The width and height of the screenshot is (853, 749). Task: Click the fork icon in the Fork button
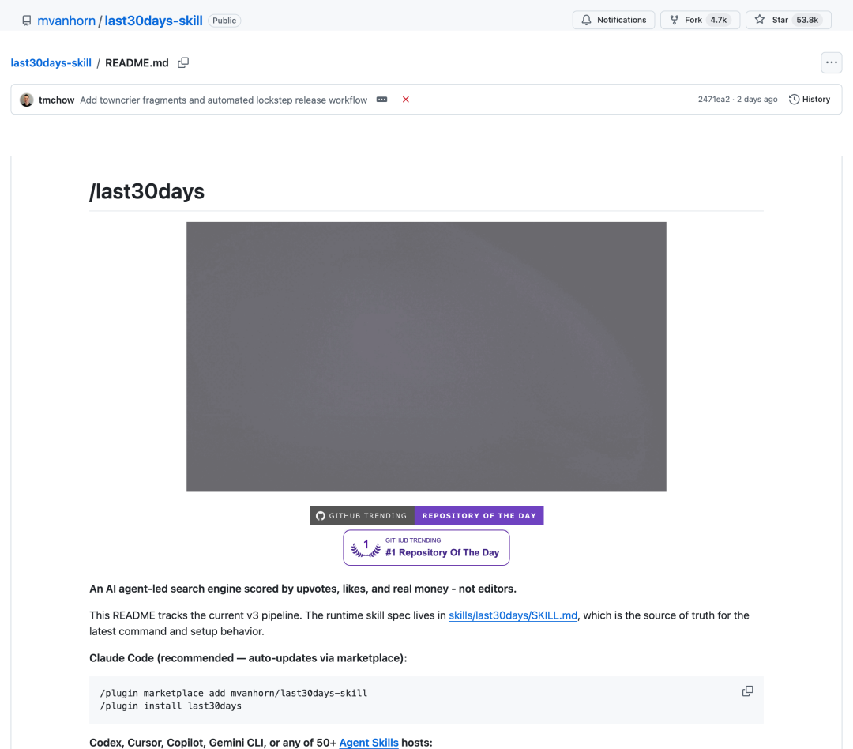674,20
